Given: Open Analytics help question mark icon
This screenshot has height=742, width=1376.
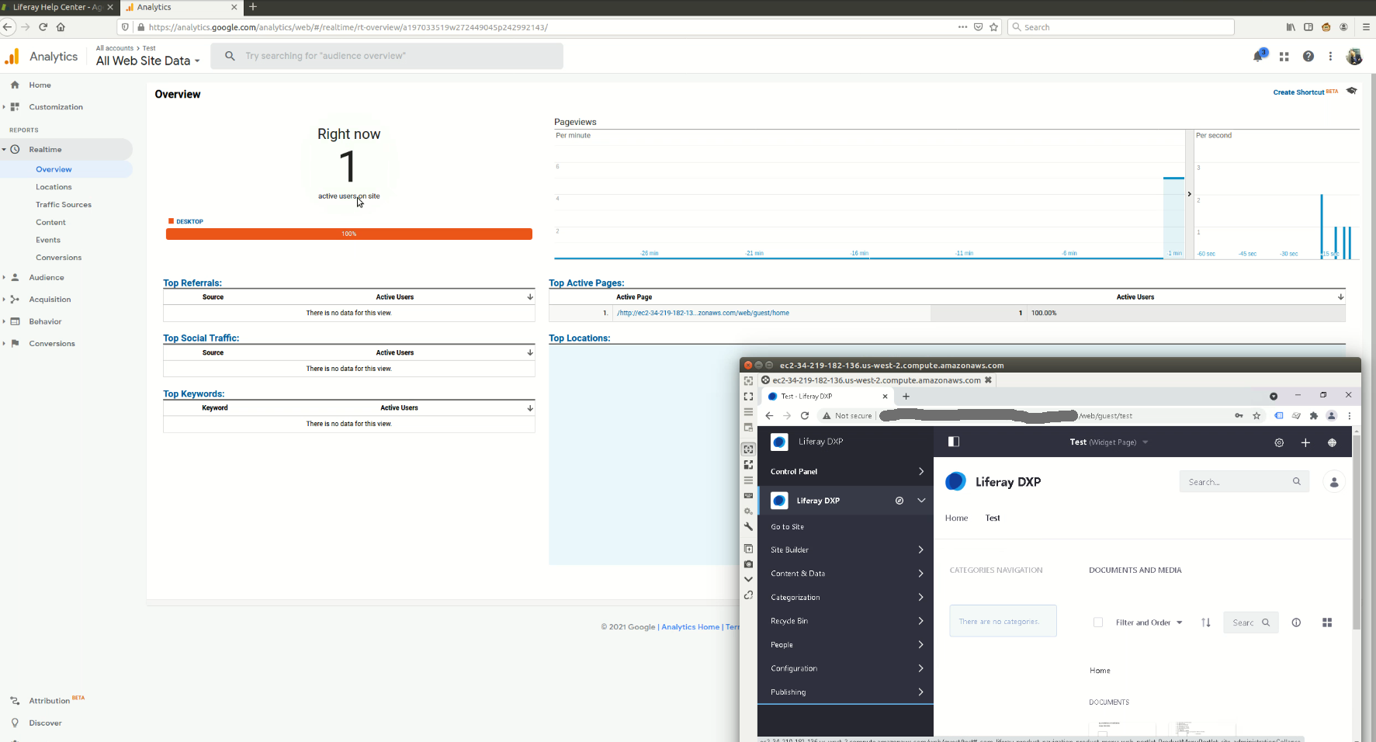Looking at the screenshot, I should (x=1308, y=57).
